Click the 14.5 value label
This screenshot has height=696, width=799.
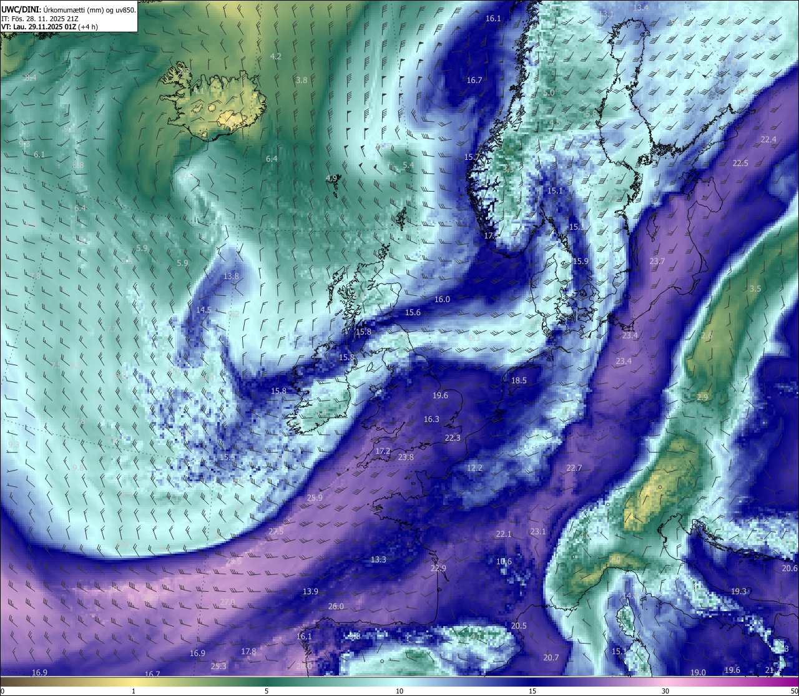coord(203,310)
